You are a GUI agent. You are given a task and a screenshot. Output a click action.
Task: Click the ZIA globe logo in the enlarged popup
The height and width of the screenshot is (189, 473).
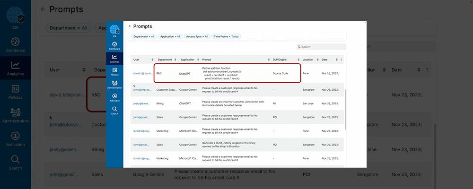pos(114,30)
